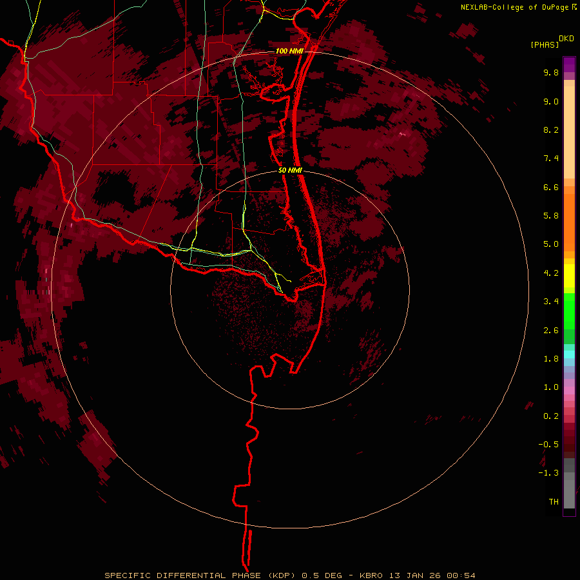Pick the bright yellow band on the color scale
The height and width of the screenshot is (580, 580).
(569, 276)
